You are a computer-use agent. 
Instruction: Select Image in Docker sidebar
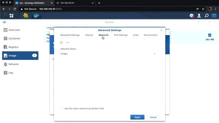20,55
